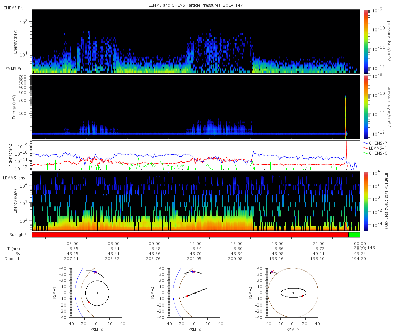Open the KSM-Y versus KSM-Z orbit plot
400x334 pixels.
293,293
